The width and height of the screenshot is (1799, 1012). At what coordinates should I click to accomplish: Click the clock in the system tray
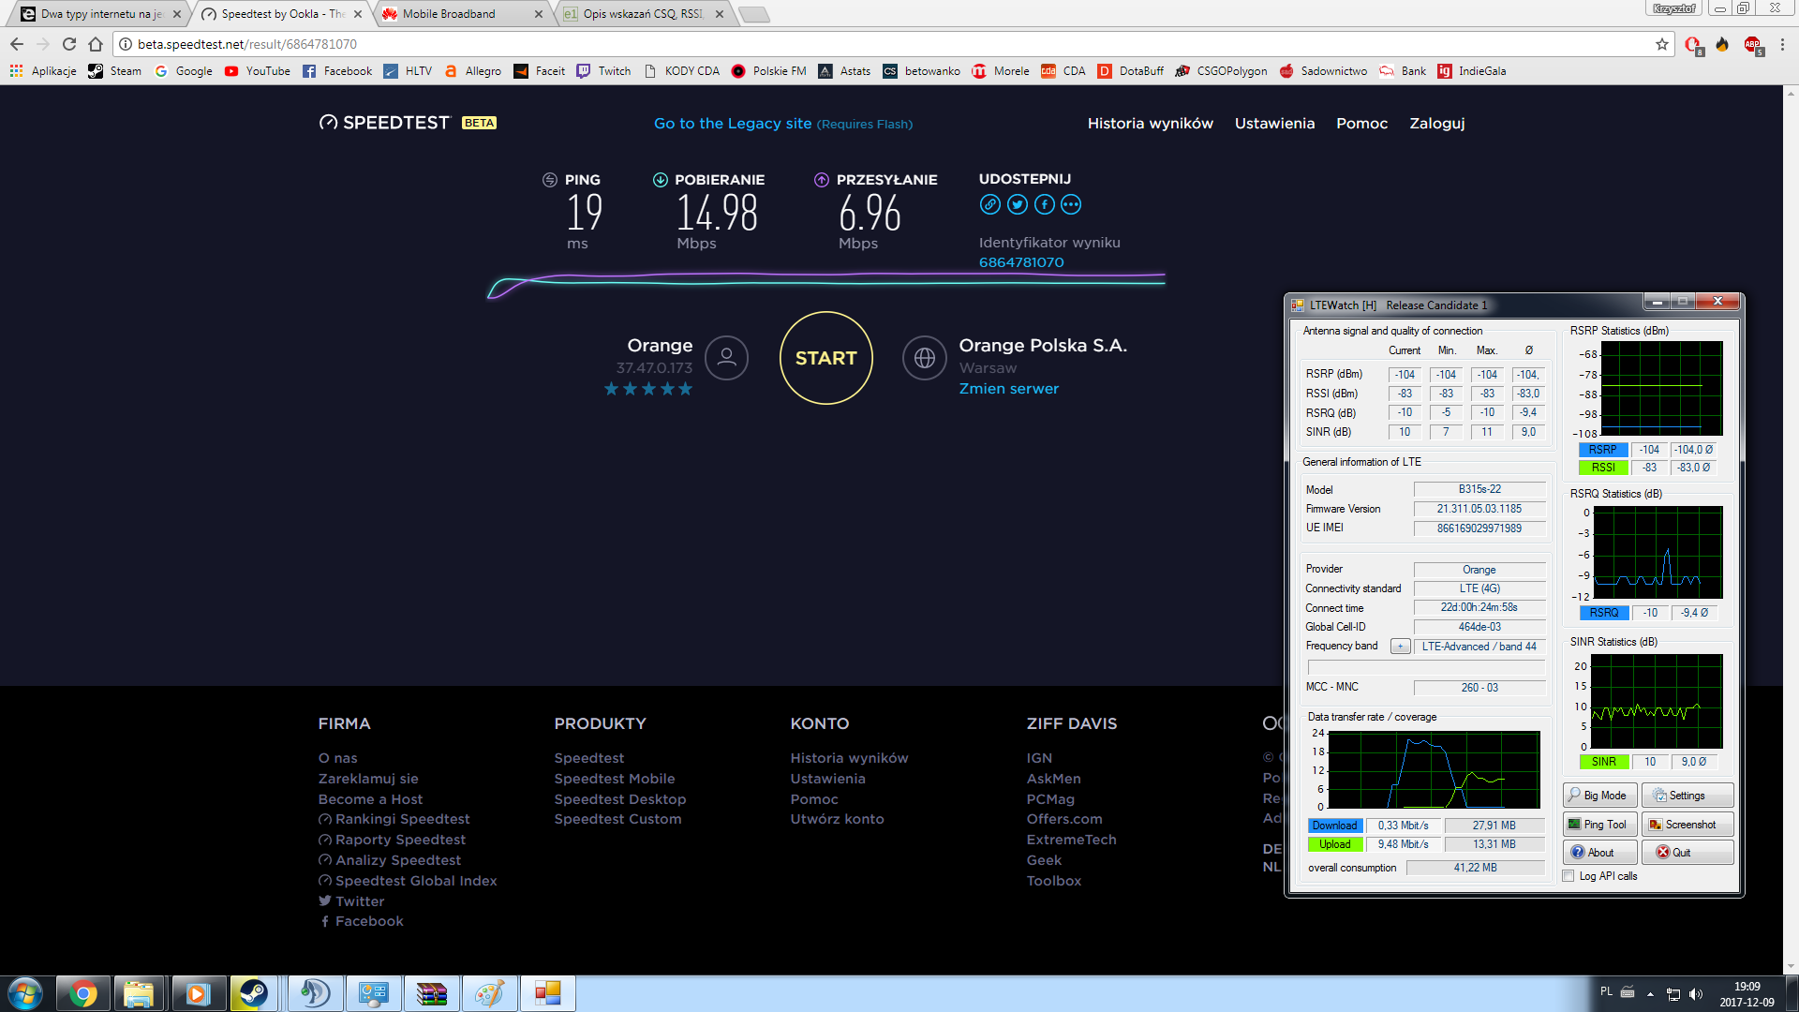[1747, 994]
